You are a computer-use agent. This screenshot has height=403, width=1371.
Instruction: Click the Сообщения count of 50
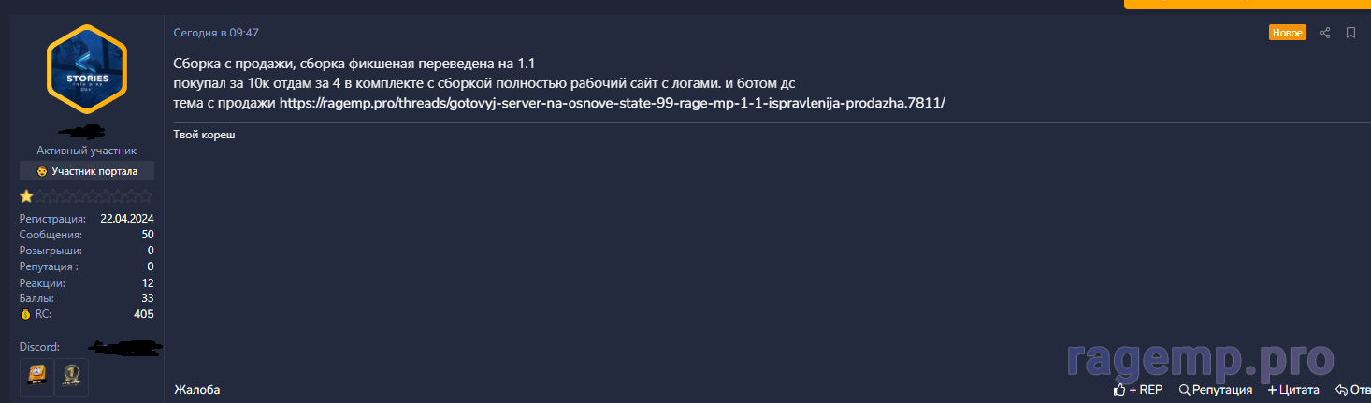point(148,235)
